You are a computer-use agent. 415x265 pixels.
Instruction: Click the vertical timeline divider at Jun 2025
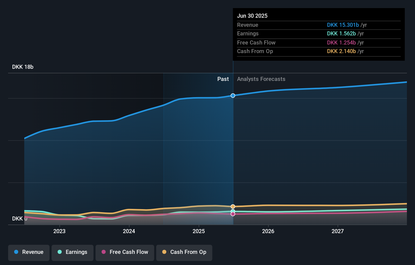233,152
